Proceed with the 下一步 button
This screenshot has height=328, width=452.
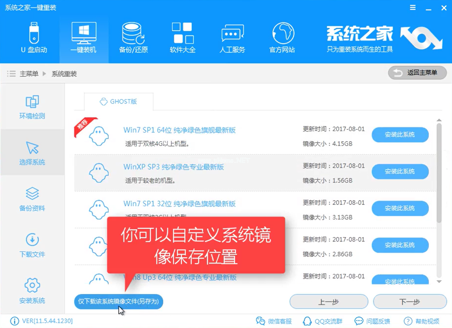coord(410,301)
